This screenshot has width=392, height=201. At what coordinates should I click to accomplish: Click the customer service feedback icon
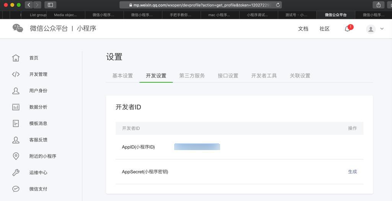(16, 140)
